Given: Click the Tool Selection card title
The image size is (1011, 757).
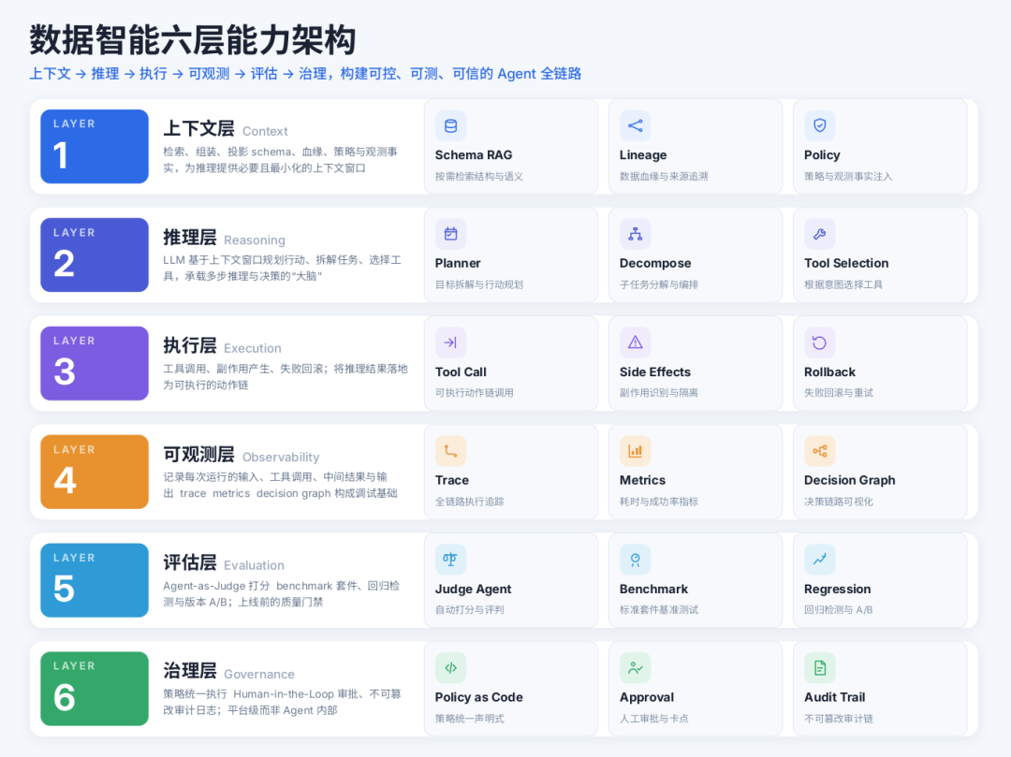Looking at the screenshot, I should pyautogui.click(x=846, y=263).
